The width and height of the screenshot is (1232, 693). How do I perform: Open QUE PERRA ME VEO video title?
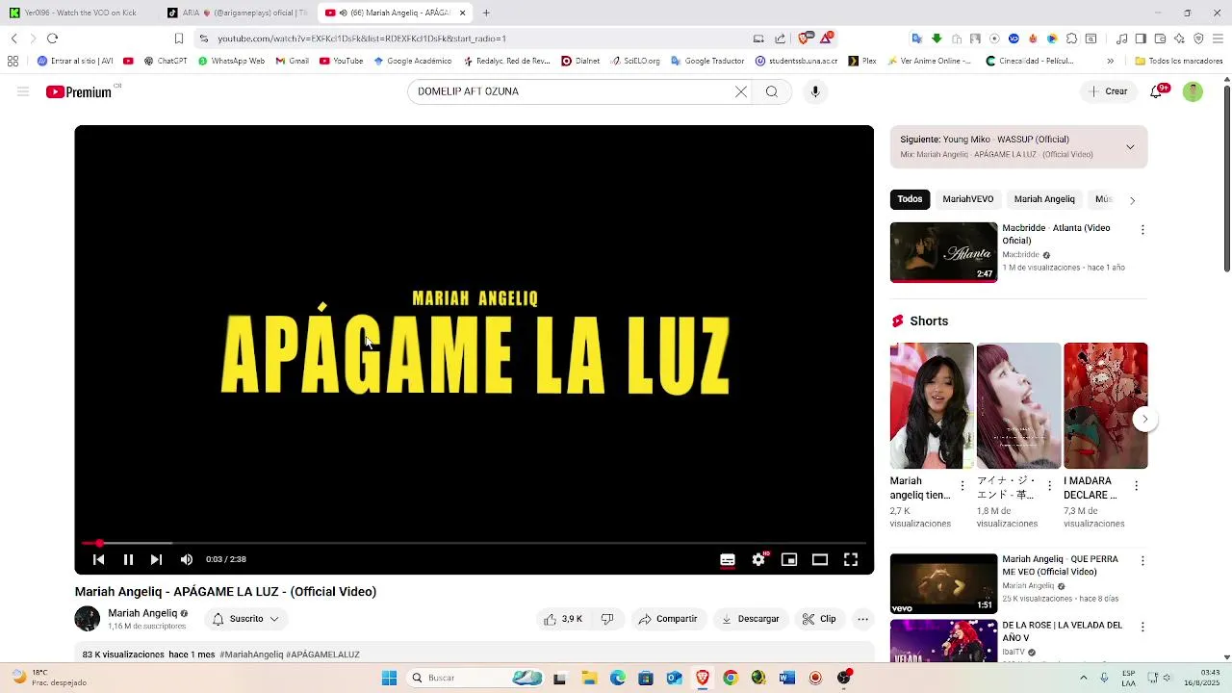[1060, 565]
